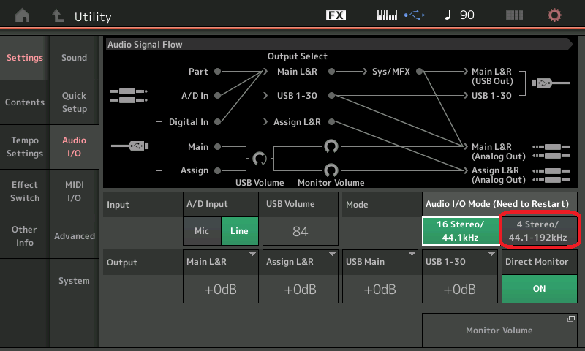Screen dimensions: 585x351
Task: Switch to the MIDI I/O tab
Action: (x=74, y=192)
